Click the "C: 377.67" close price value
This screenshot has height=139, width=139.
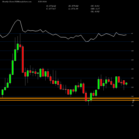(51, 9)
